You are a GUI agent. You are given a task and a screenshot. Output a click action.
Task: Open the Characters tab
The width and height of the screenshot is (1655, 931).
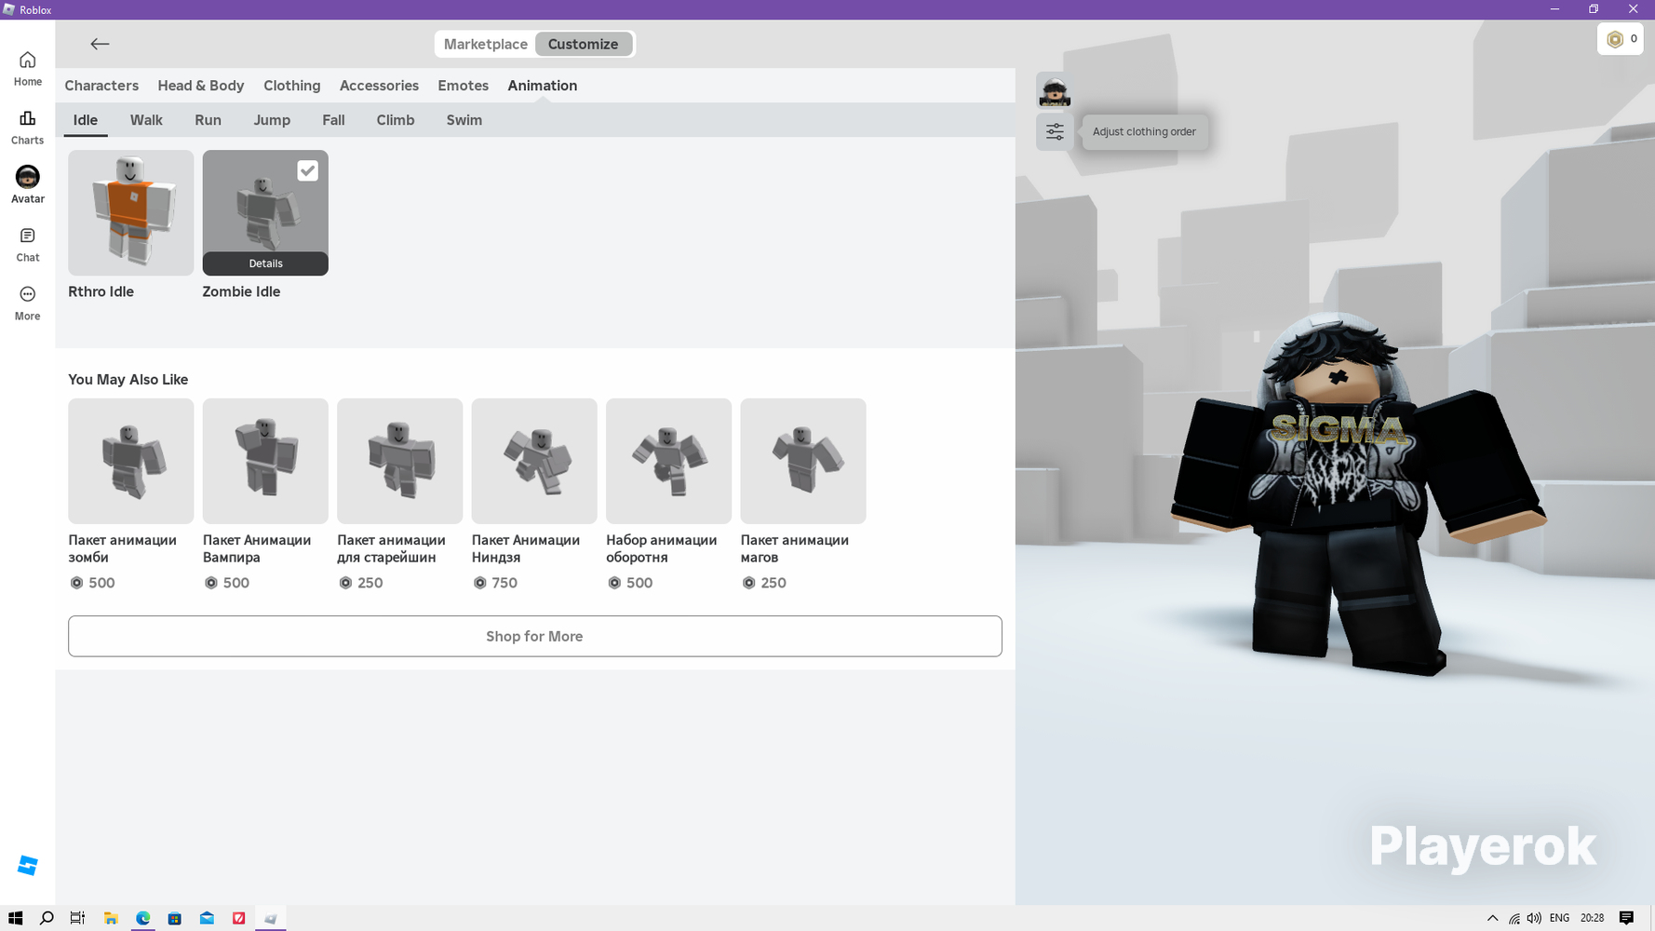101,86
